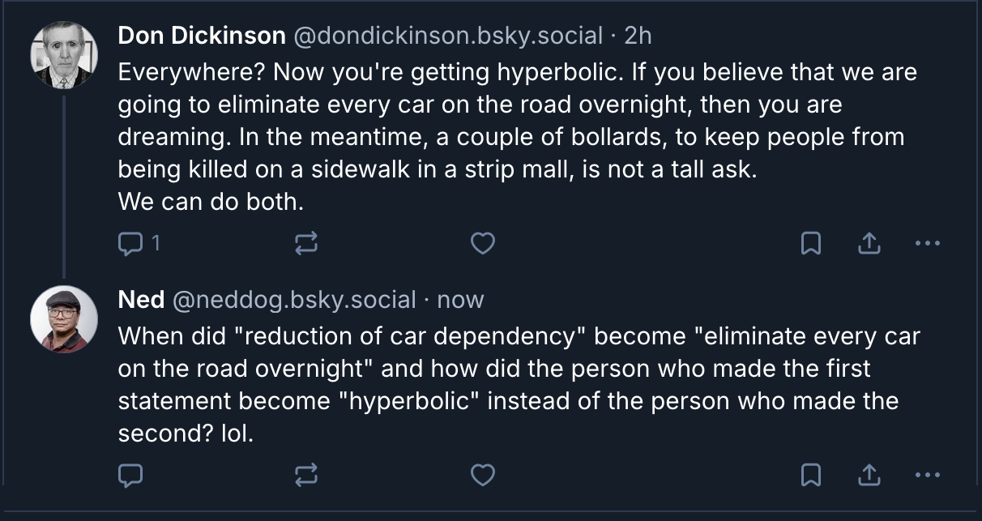This screenshot has width=982, height=521.
Task: Click the 2h timestamp on Don's post
Action: coord(638,36)
